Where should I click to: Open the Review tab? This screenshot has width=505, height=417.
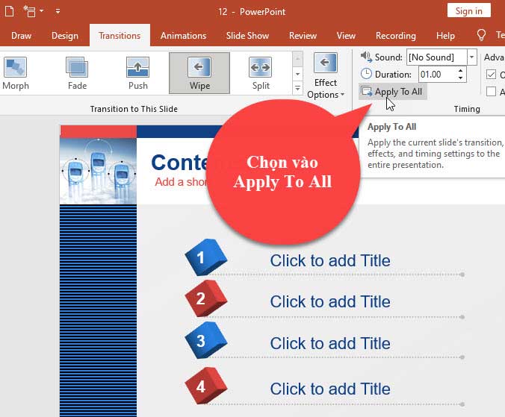click(303, 35)
